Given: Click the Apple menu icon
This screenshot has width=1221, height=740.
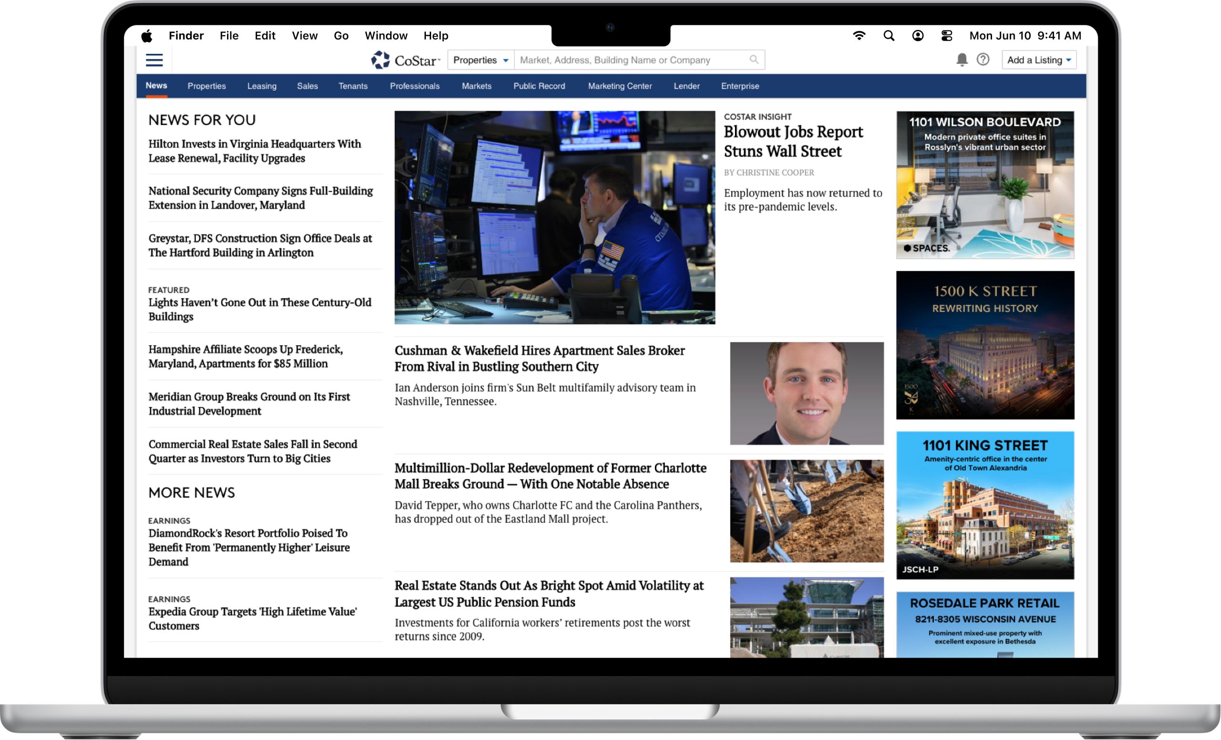Looking at the screenshot, I should point(147,36).
